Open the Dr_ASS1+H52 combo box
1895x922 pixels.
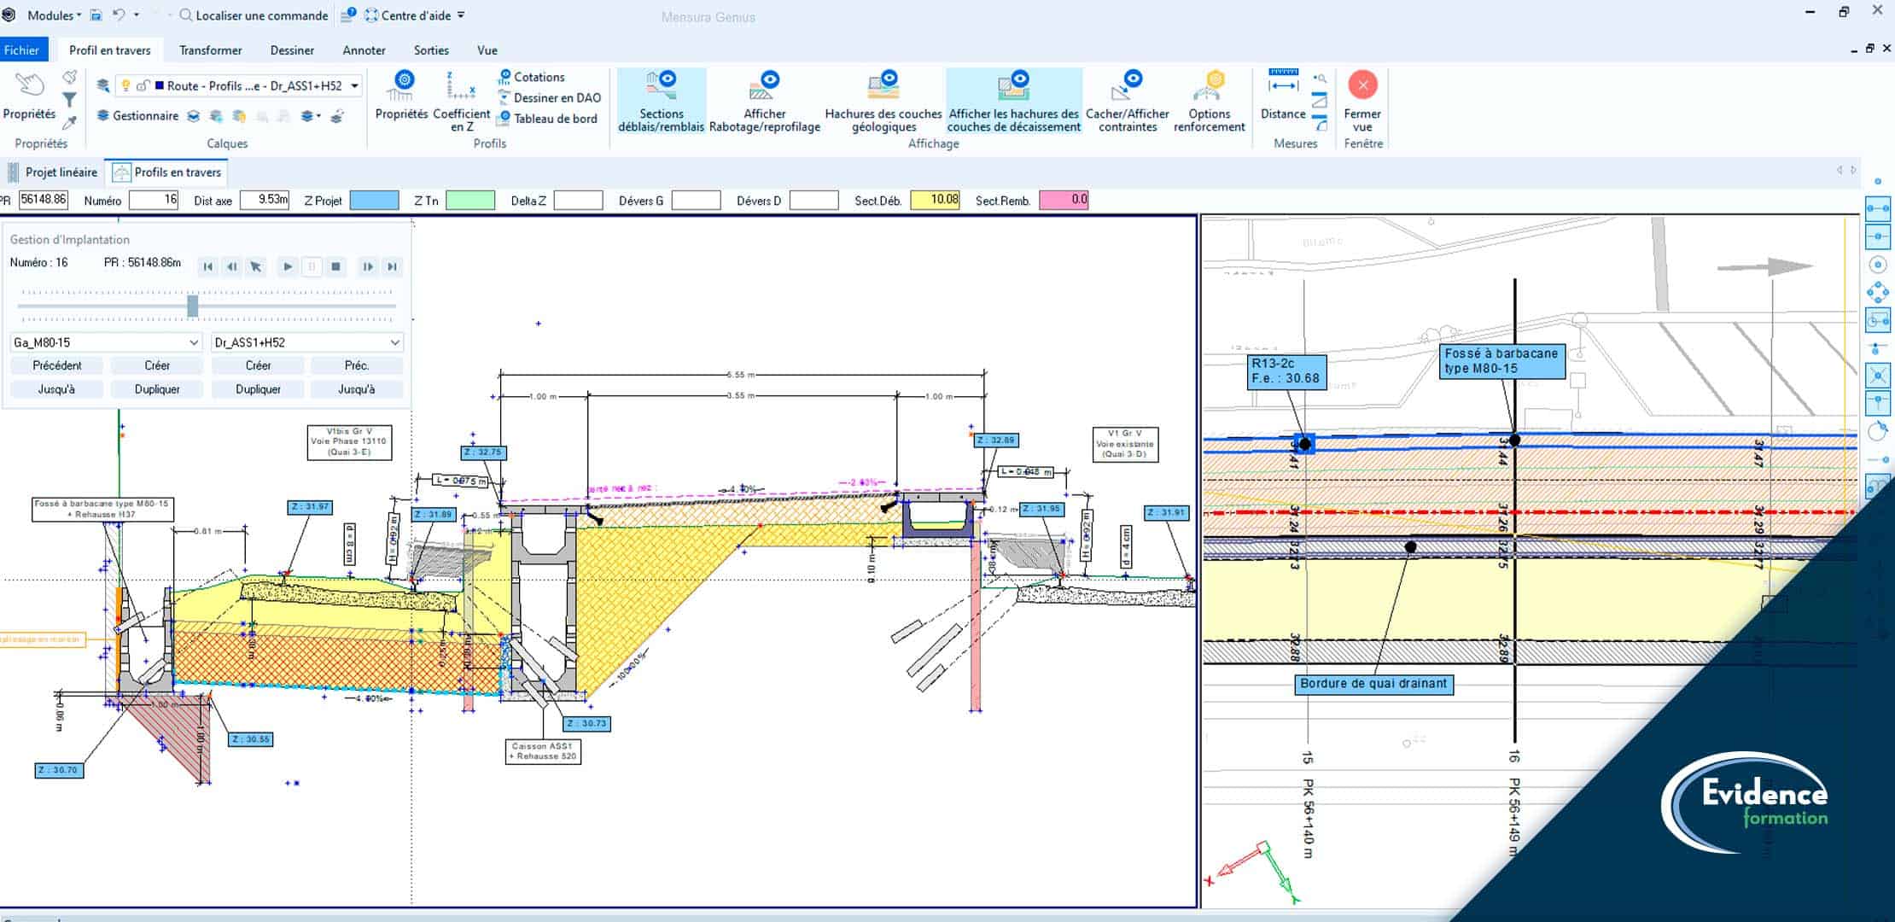coord(306,342)
